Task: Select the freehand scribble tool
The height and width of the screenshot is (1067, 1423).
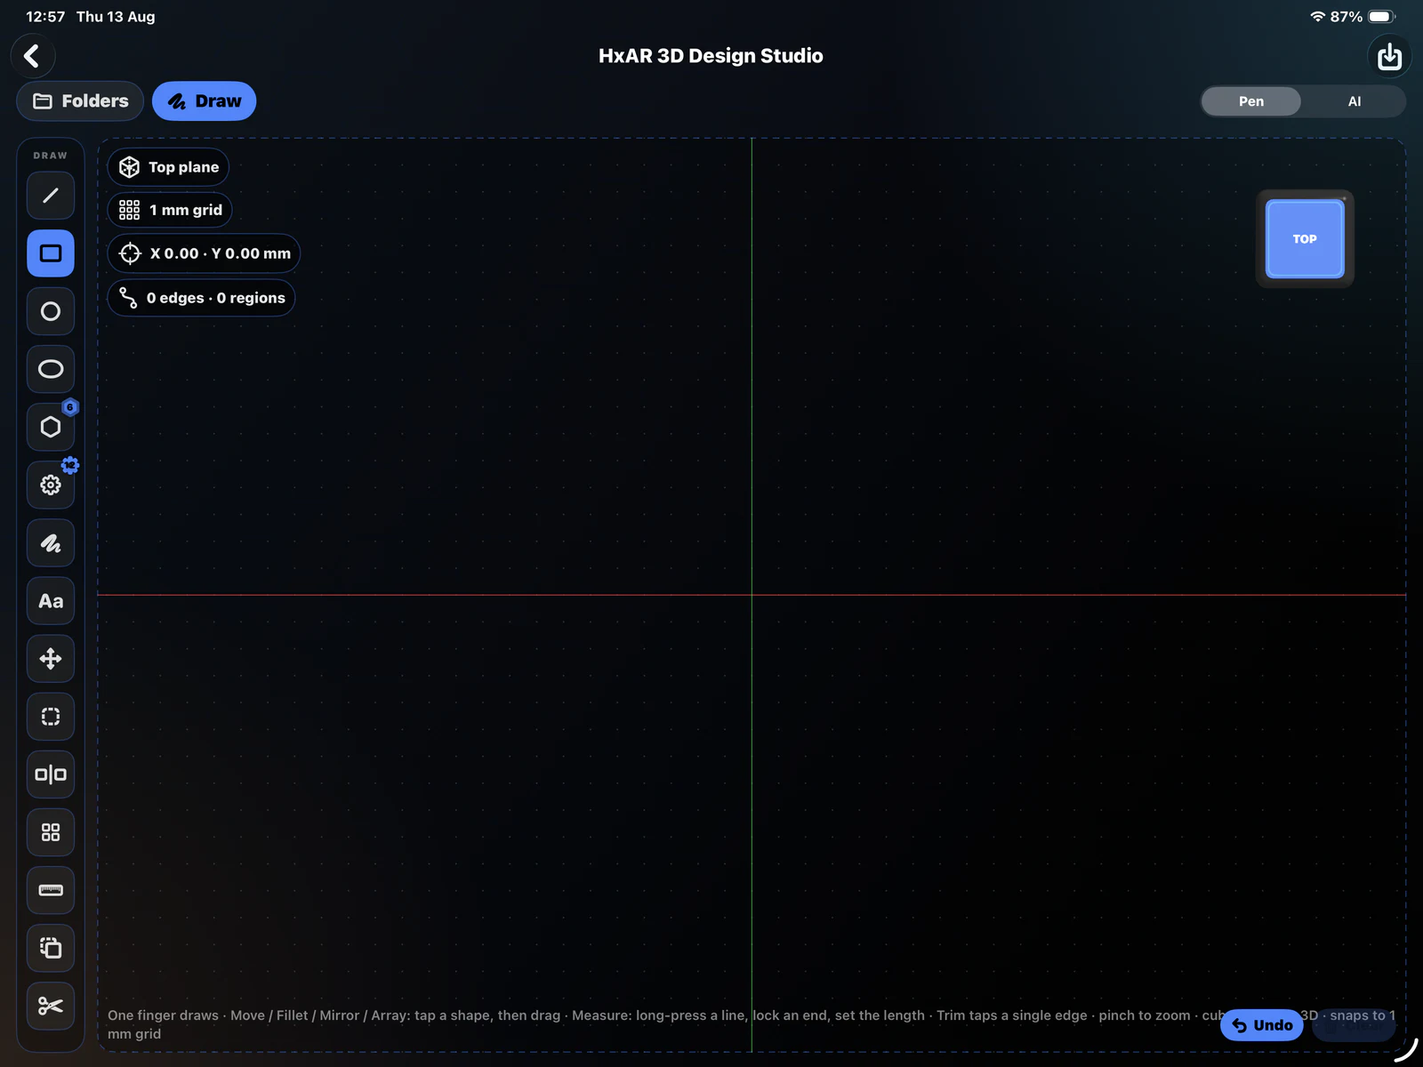Action: coord(51,543)
